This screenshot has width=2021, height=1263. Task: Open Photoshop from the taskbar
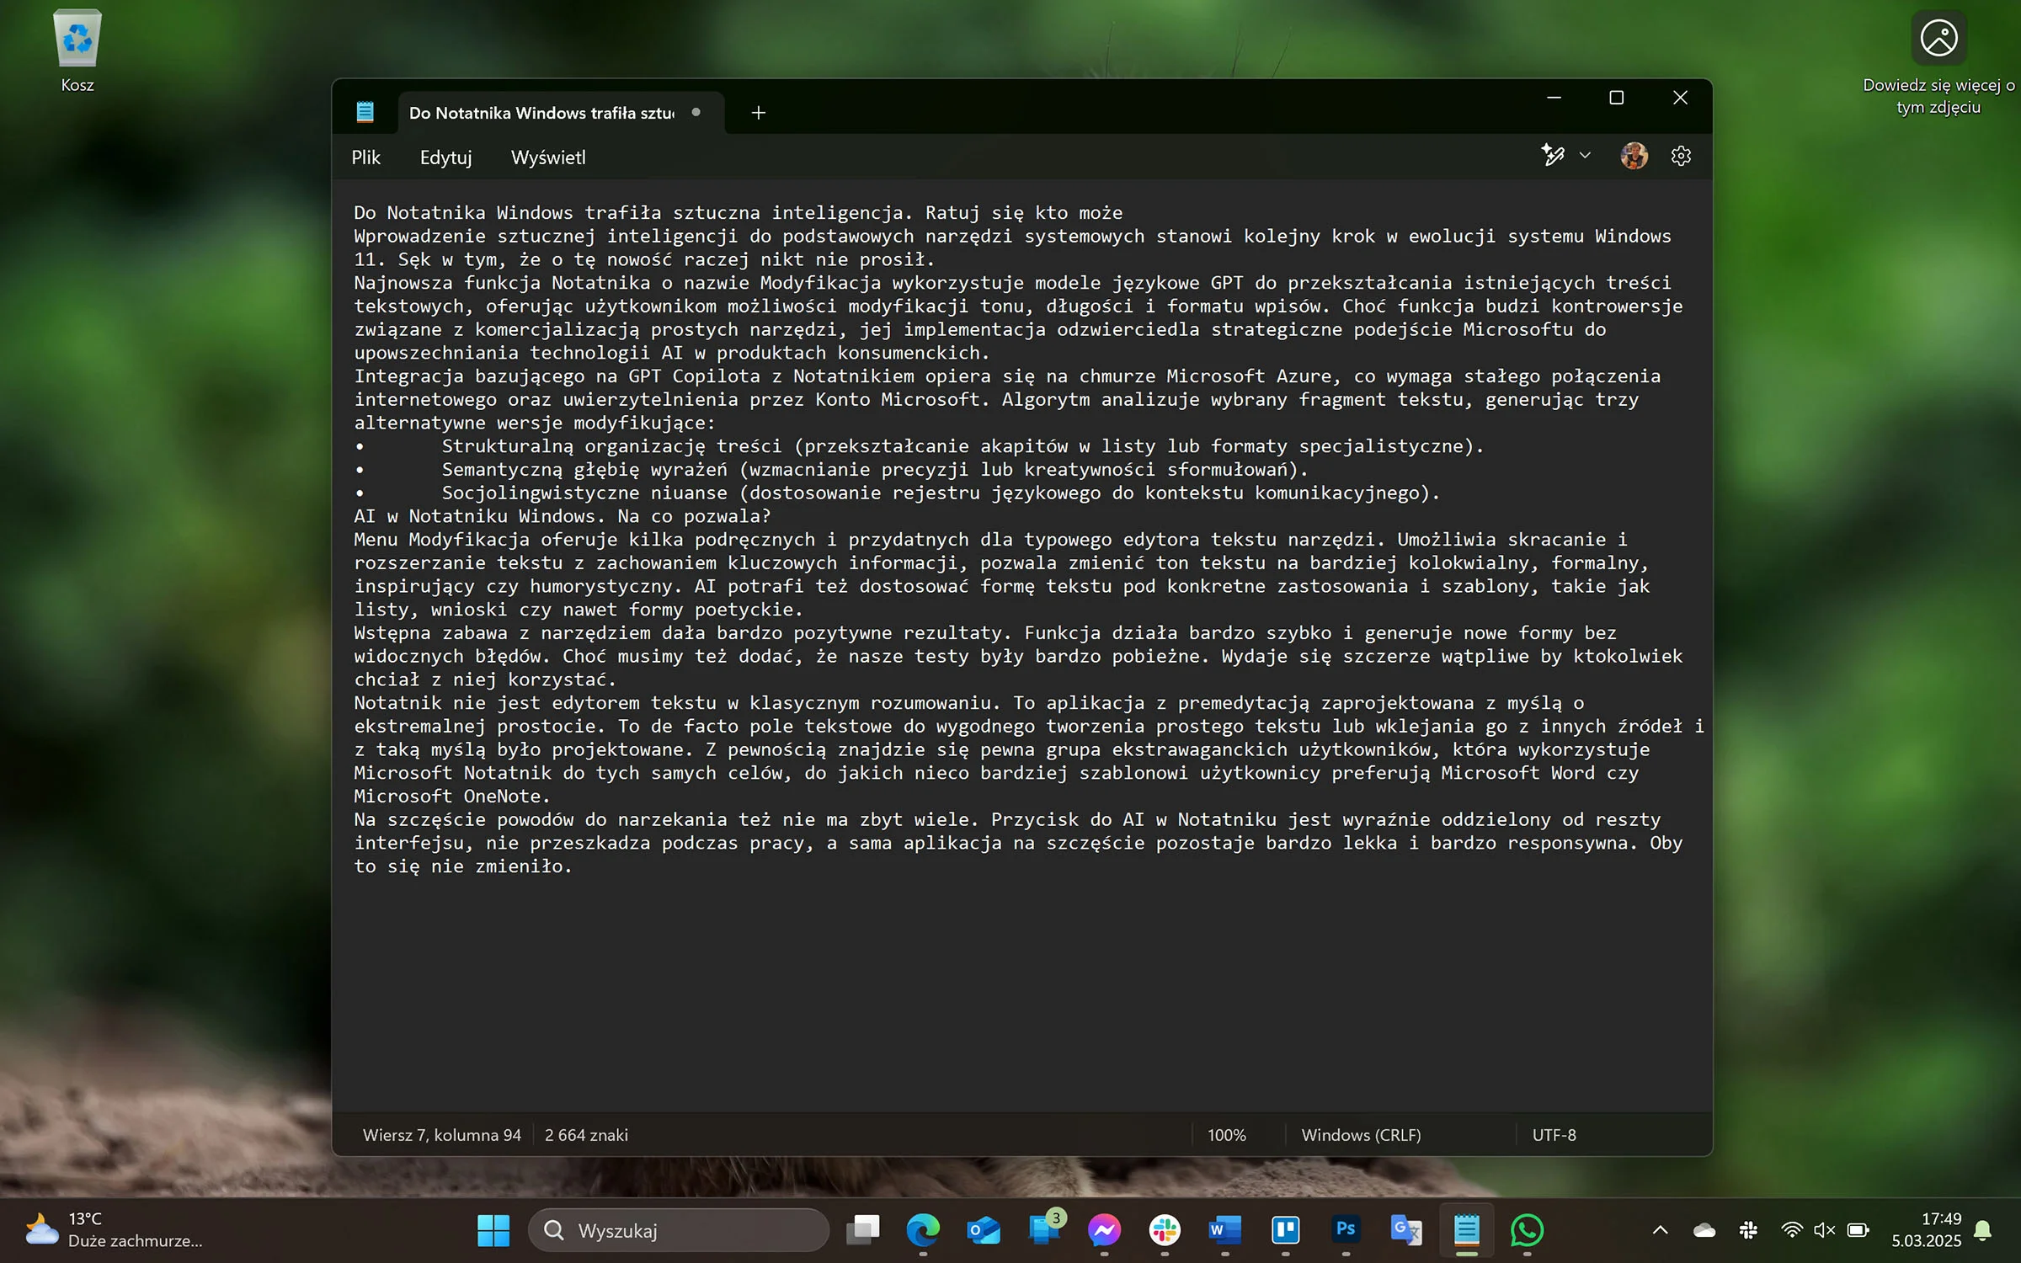click(1346, 1230)
